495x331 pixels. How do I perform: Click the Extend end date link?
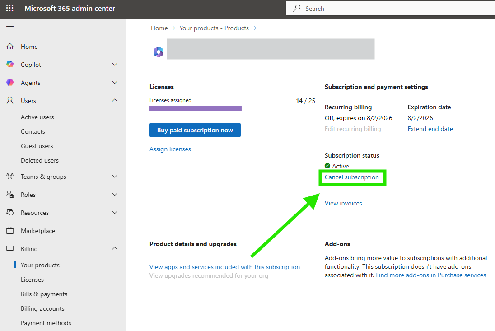point(430,129)
